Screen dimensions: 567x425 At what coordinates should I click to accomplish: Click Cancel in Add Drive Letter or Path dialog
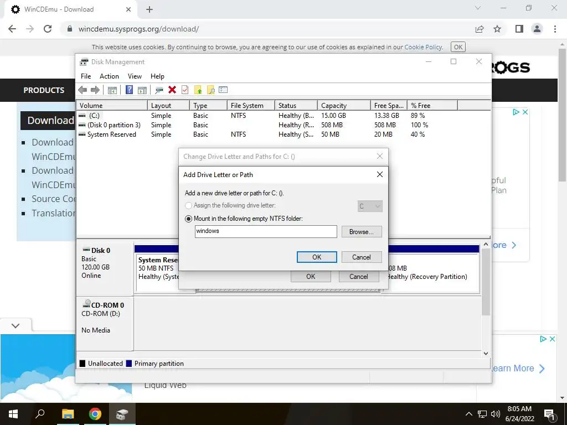[x=362, y=257]
